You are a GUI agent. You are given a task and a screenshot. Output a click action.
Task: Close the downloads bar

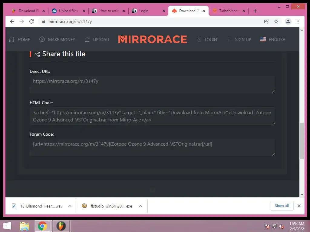pos(299,206)
